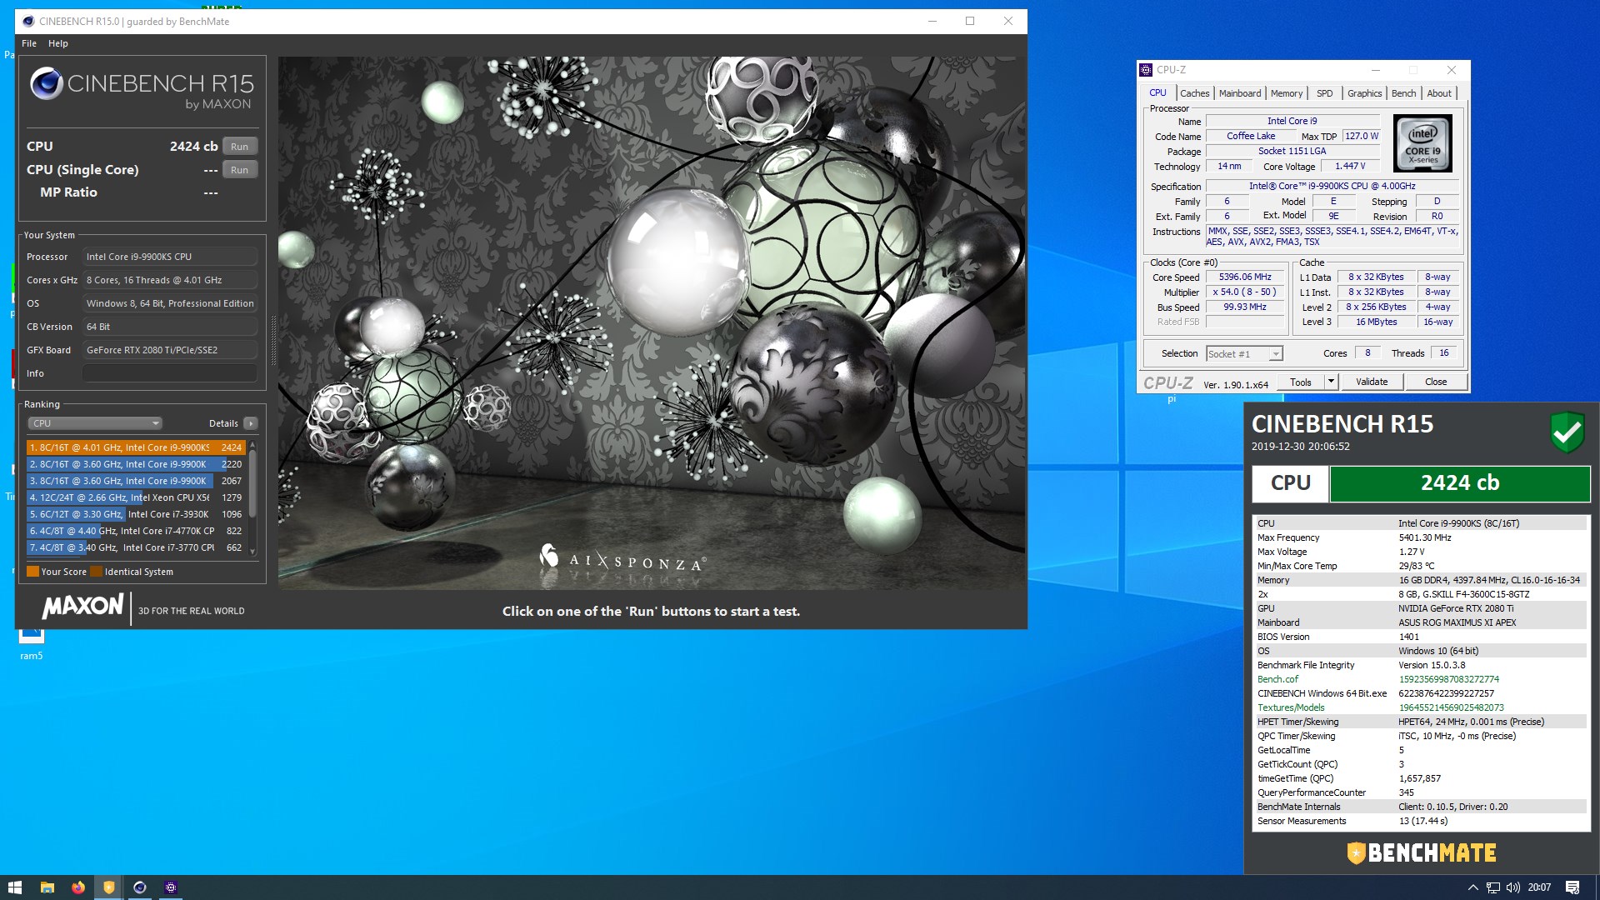Screen dimensions: 1600x900
Task: Open the notification action center
Action: coord(1572,887)
